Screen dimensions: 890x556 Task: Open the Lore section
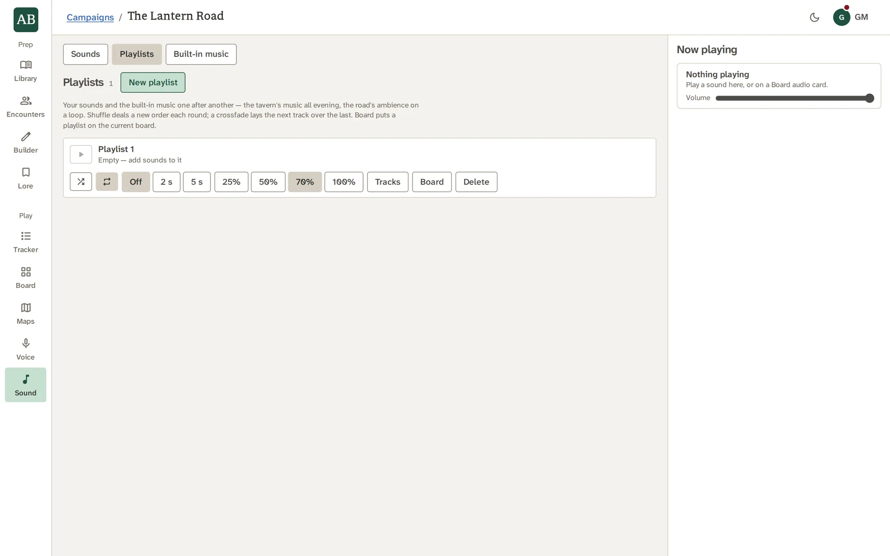point(25,179)
